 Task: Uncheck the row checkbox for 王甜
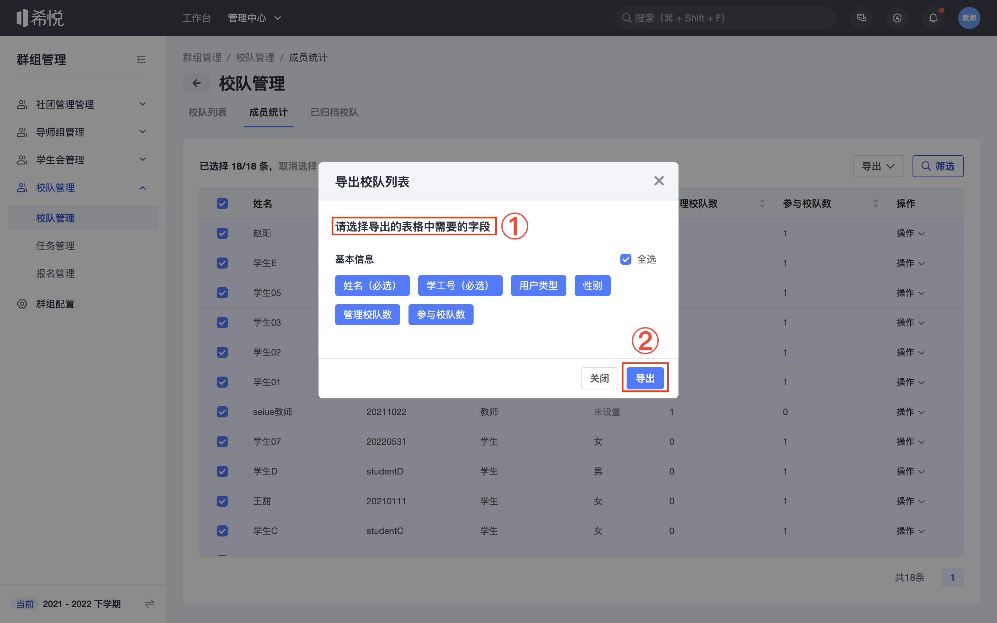point(222,501)
